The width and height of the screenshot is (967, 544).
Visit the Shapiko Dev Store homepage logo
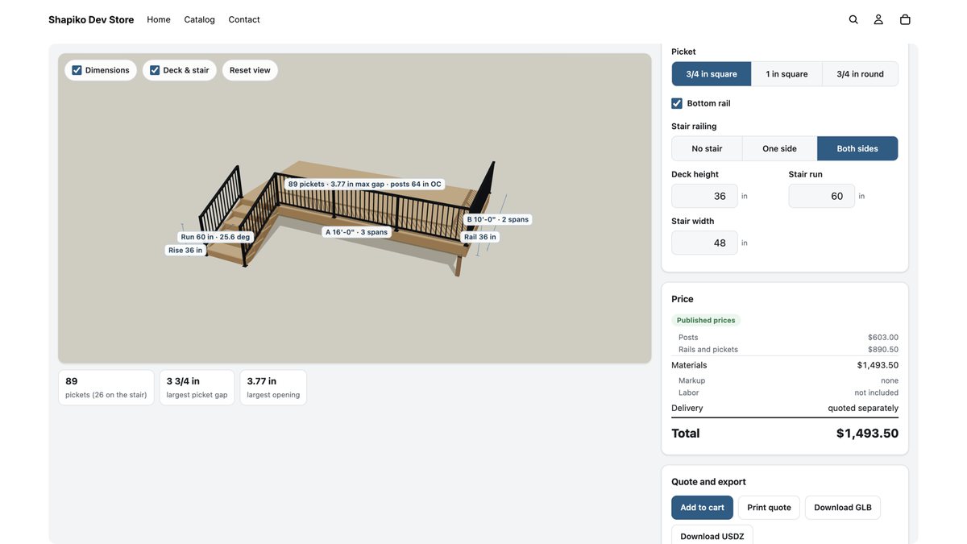point(91,19)
